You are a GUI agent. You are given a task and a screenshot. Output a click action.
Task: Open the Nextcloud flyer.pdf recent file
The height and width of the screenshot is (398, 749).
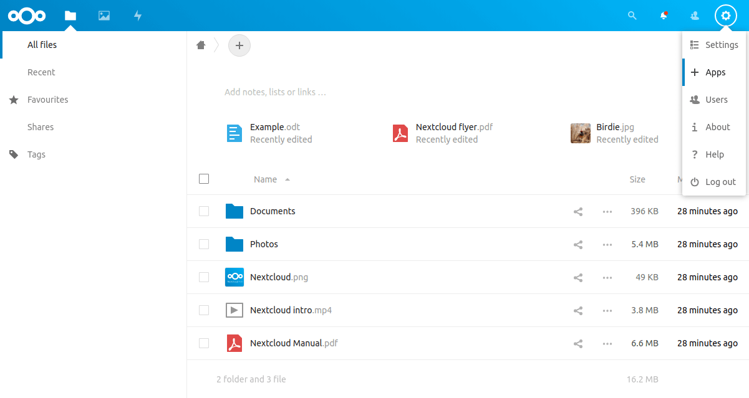coord(454,127)
